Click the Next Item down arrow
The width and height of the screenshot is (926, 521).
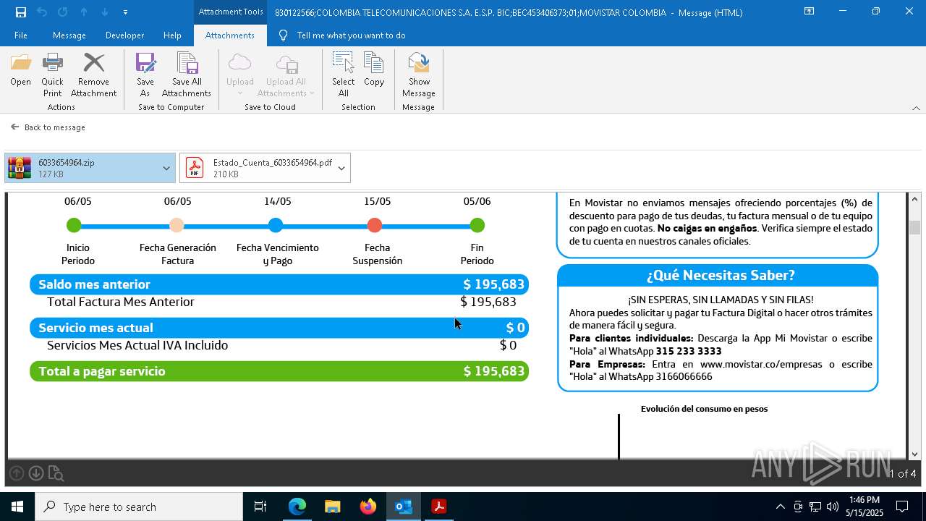click(x=105, y=12)
